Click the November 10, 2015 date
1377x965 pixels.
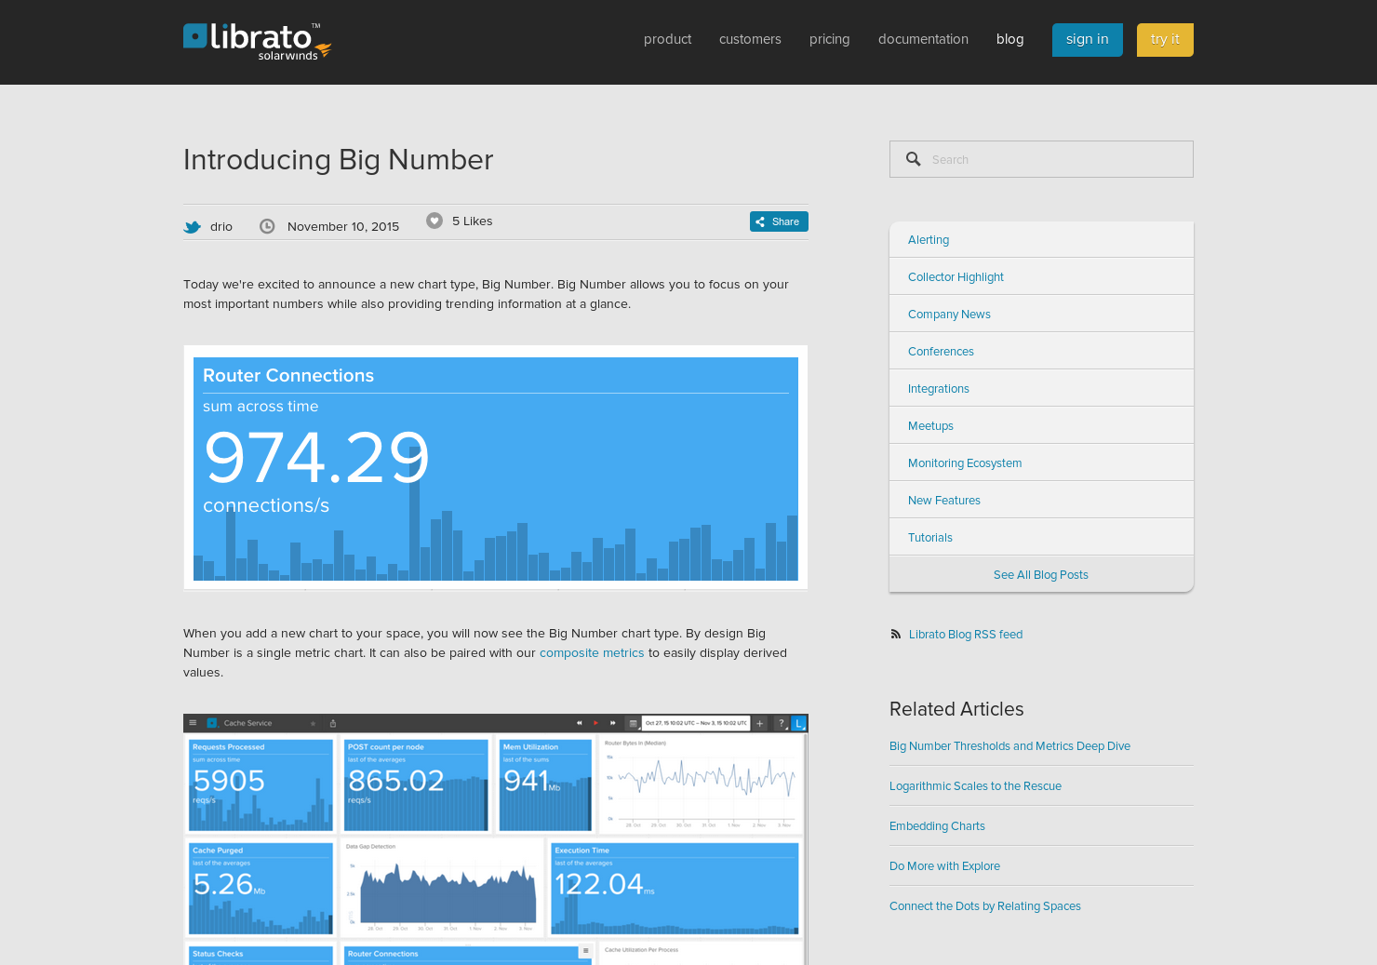point(343,227)
